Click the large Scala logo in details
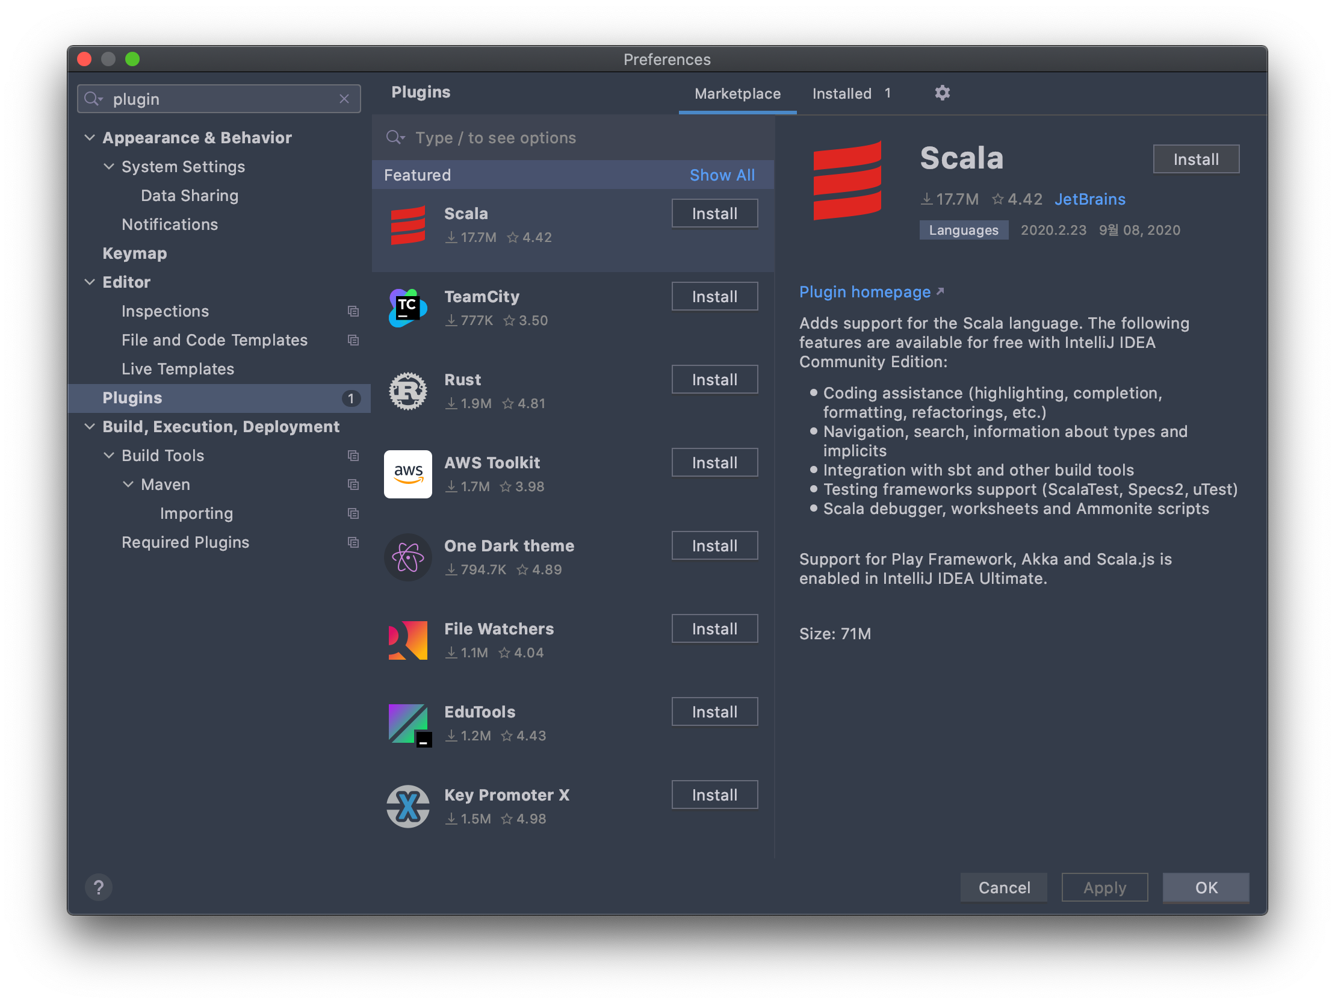 tap(847, 181)
